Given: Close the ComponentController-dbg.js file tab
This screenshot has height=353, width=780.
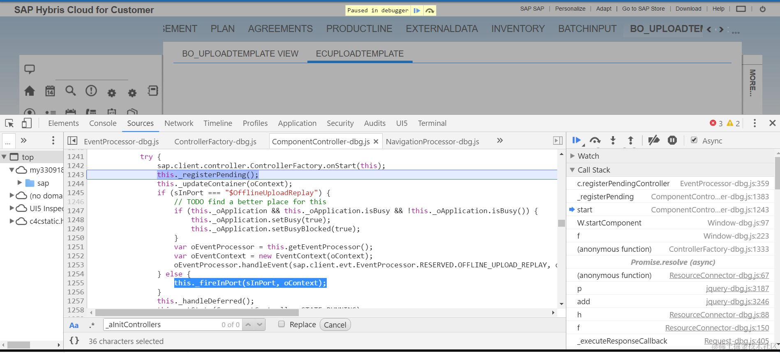Looking at the screenshot, I should 376,141.
